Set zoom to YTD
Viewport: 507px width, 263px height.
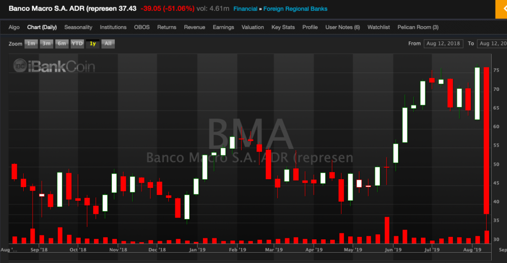pos(77,43)
